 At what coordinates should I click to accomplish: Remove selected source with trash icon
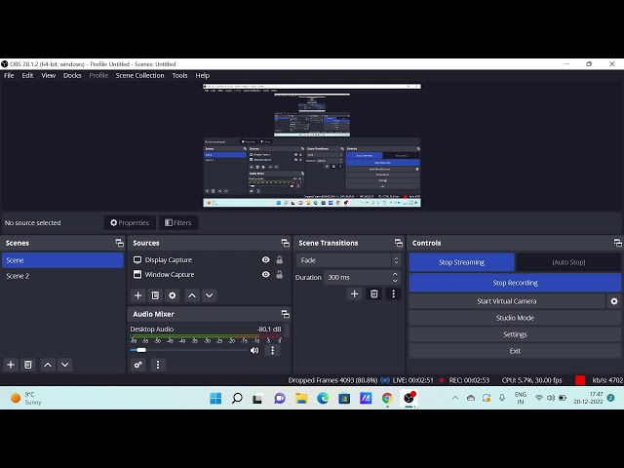155,295
